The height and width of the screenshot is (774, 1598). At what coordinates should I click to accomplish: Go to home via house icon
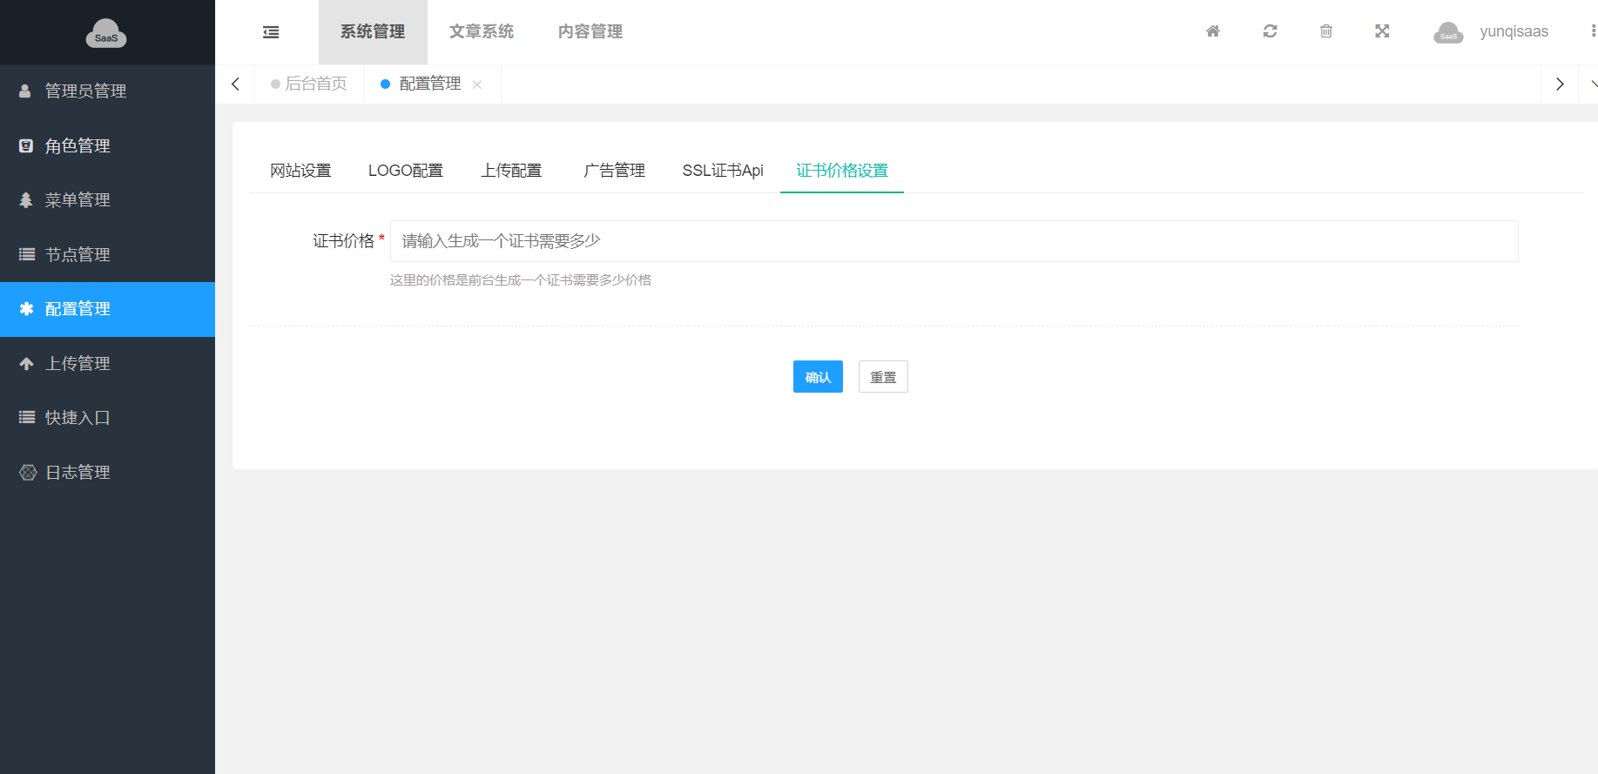1213,31
